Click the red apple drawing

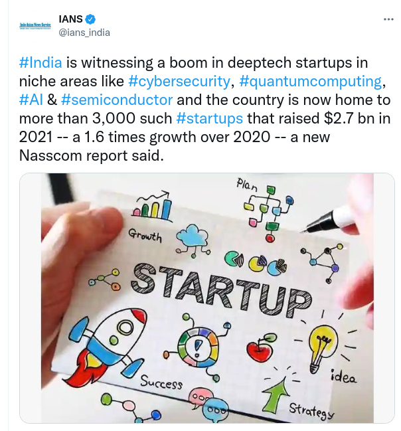pyautogui.click(x=260, y=348)
